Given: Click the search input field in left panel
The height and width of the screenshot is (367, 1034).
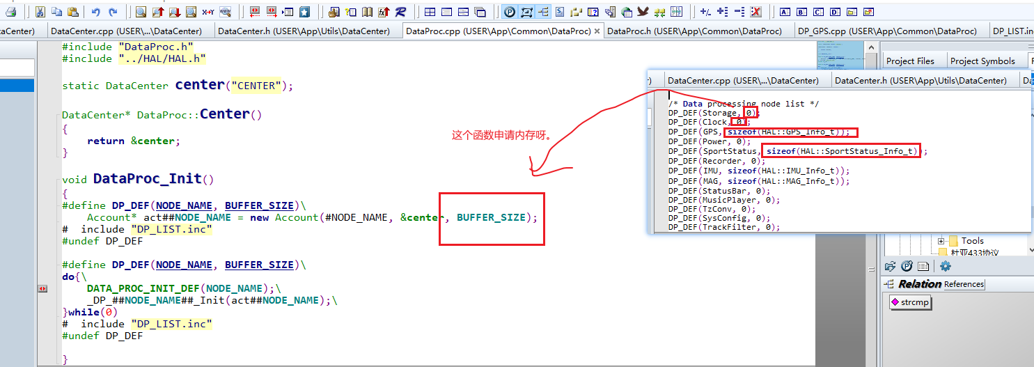Looking at the screenshot, I should [x=17, y=68].
